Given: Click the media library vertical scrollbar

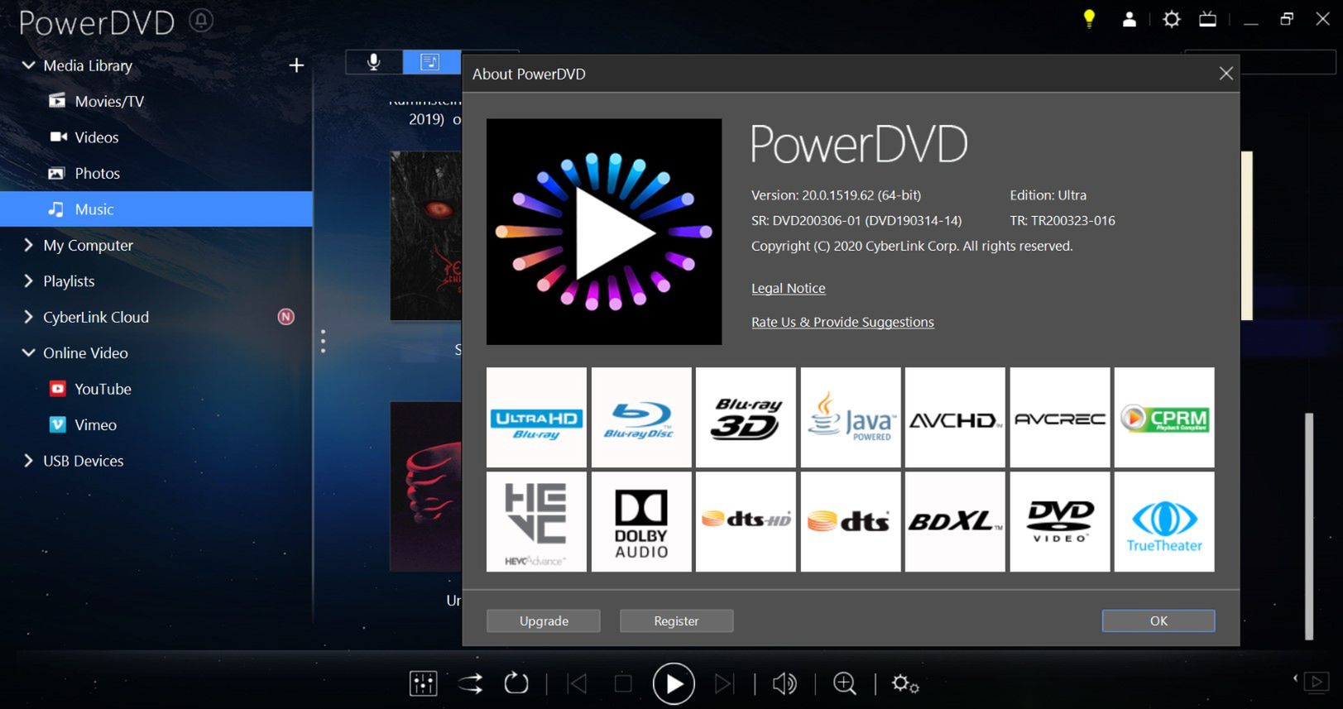Looking at the screenshot, I should pyautogui.click(x=1309, y=526).
